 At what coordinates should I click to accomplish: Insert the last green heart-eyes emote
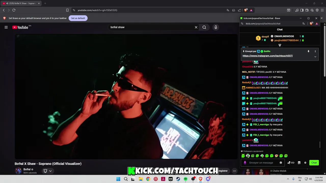click(x=286, y=156)
